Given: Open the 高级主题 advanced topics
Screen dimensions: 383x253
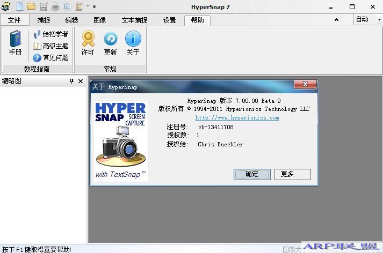Looking at the screenshot, I should 51,46.
